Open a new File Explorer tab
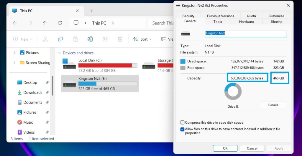This screenshot has width=302, height=156. point(91,11)
